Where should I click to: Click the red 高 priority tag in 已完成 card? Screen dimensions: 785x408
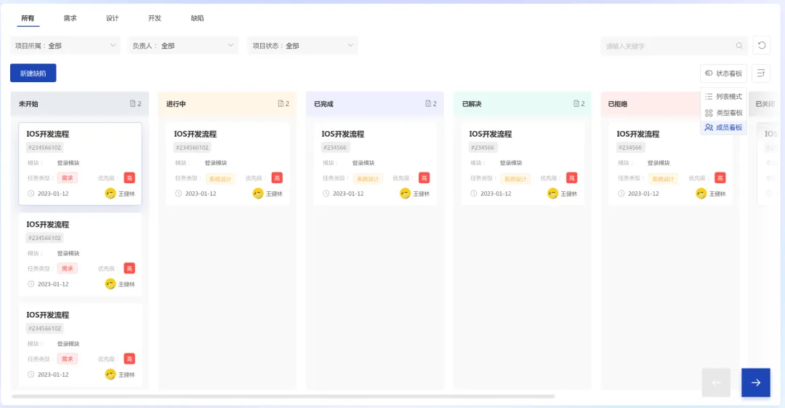424,178
